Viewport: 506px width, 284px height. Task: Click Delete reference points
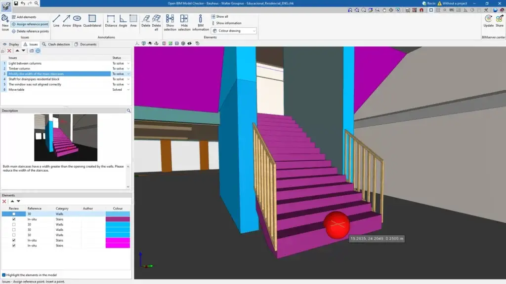pos(30,31)
